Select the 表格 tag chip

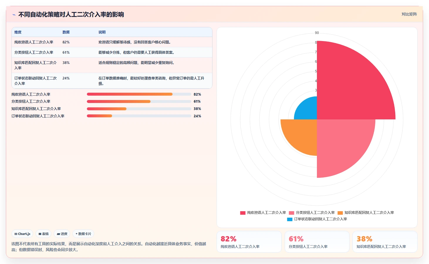pyautogui.click(x=43, y=234)
